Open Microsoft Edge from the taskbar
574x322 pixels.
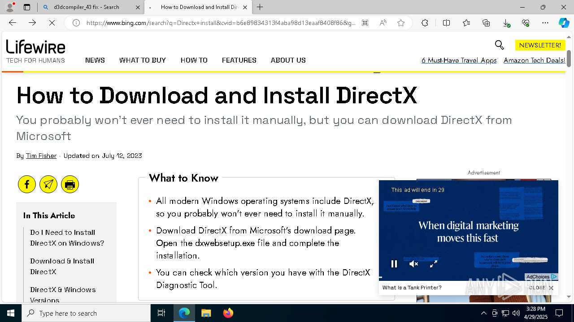point(184,313)
